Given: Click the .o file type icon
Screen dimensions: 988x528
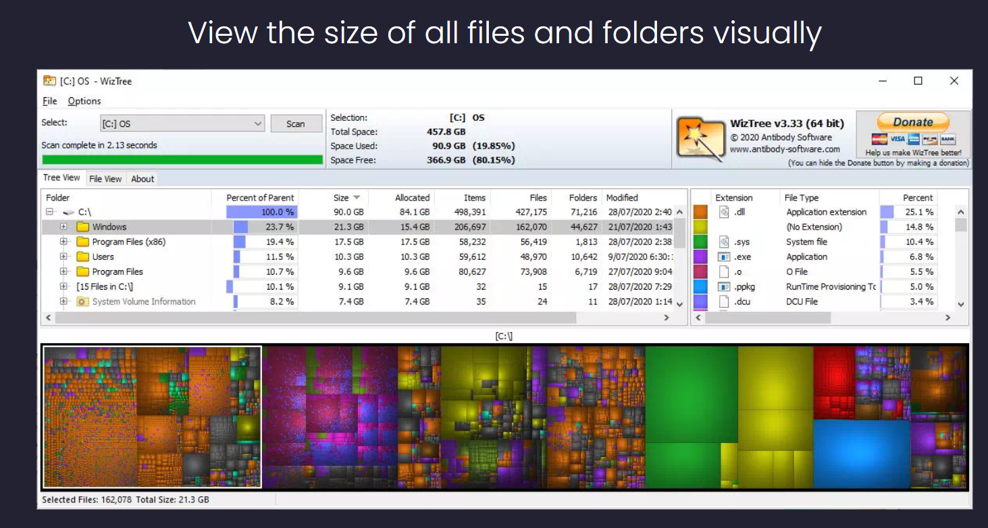Looking at the screenshot, I should (x=724, y=271).
